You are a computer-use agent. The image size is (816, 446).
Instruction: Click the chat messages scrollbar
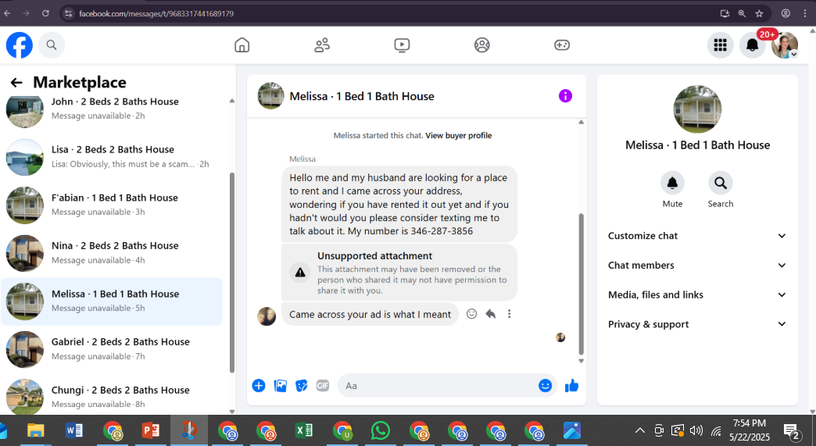pos(582,284)
